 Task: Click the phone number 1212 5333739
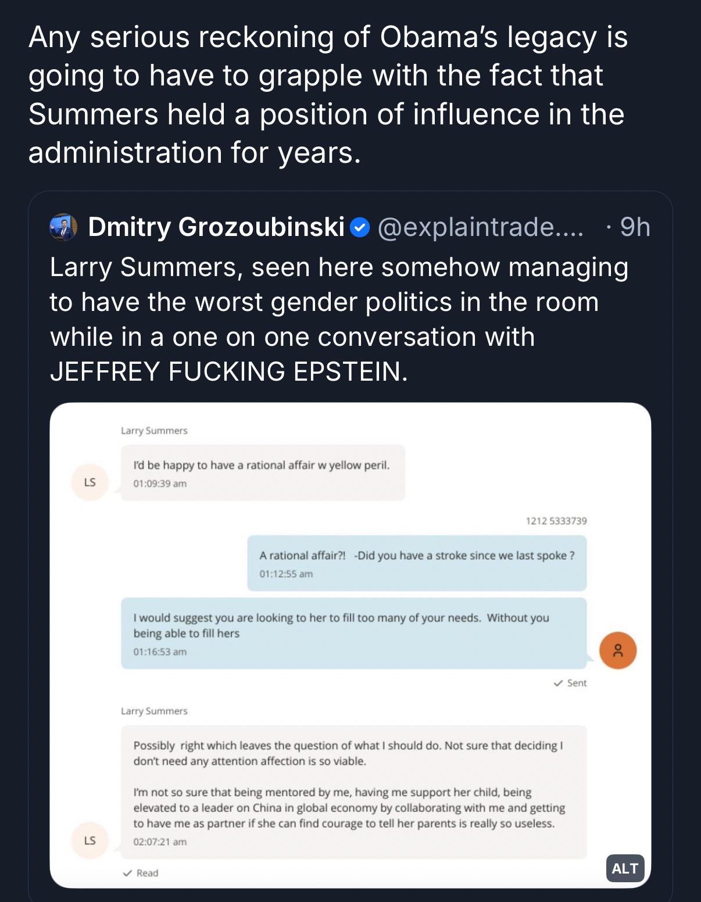[x=556, y=521]
